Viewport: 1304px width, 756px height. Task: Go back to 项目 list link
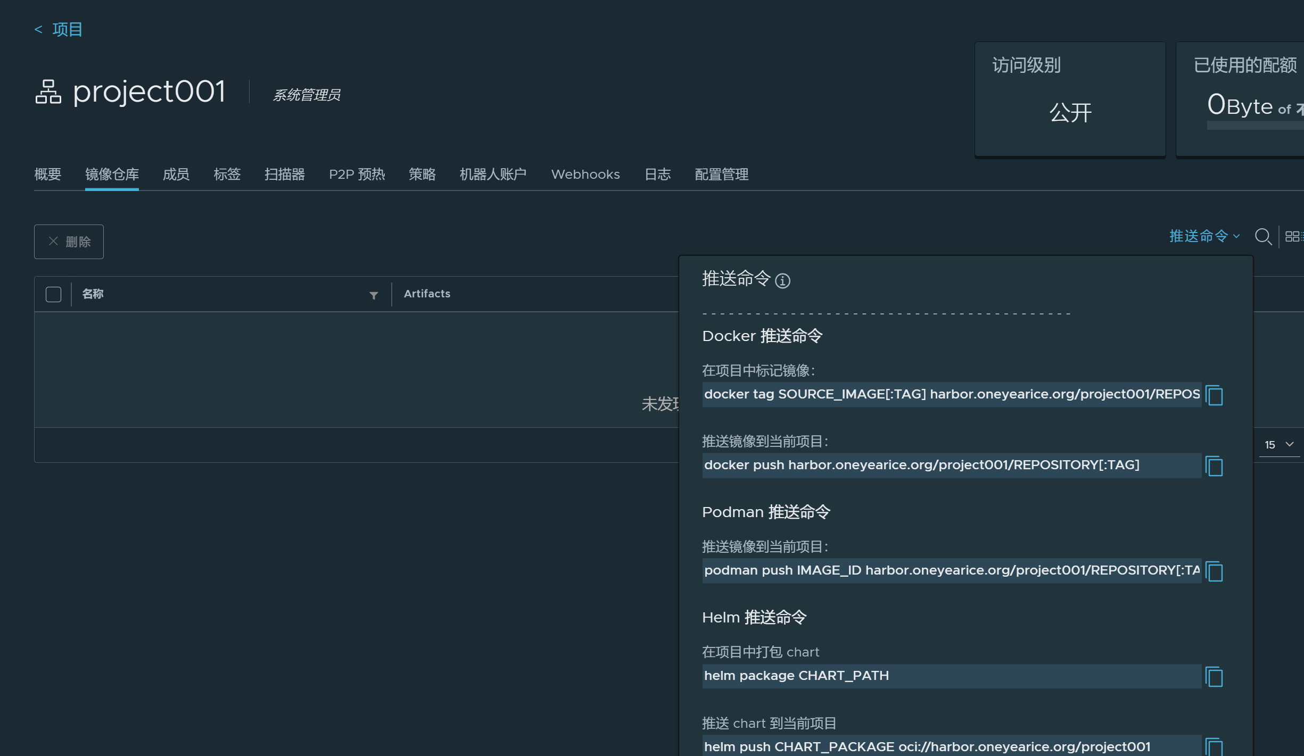click(59, 29)
